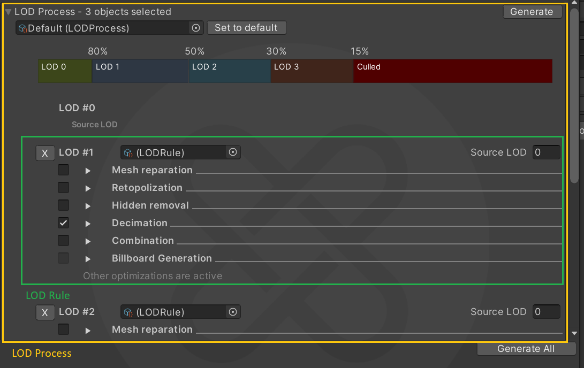
Task: Click the scrollbar down arrow
Action: (x=574, y=333)
